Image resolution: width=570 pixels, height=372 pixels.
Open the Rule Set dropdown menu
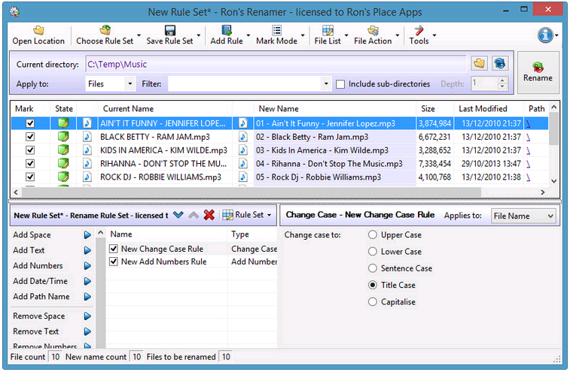pyautogui.click(x=248, y=215)
